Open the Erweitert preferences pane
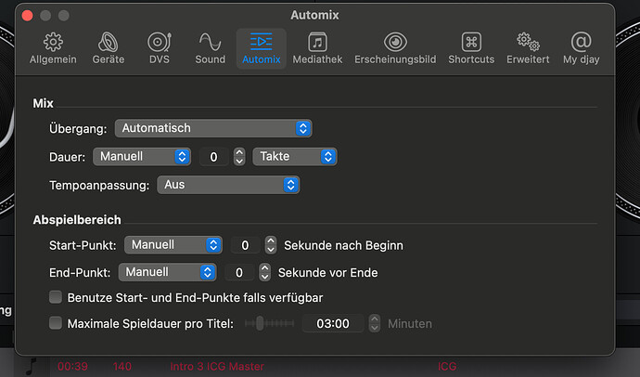The image size is (640, 377). click(x=528, y=48)
